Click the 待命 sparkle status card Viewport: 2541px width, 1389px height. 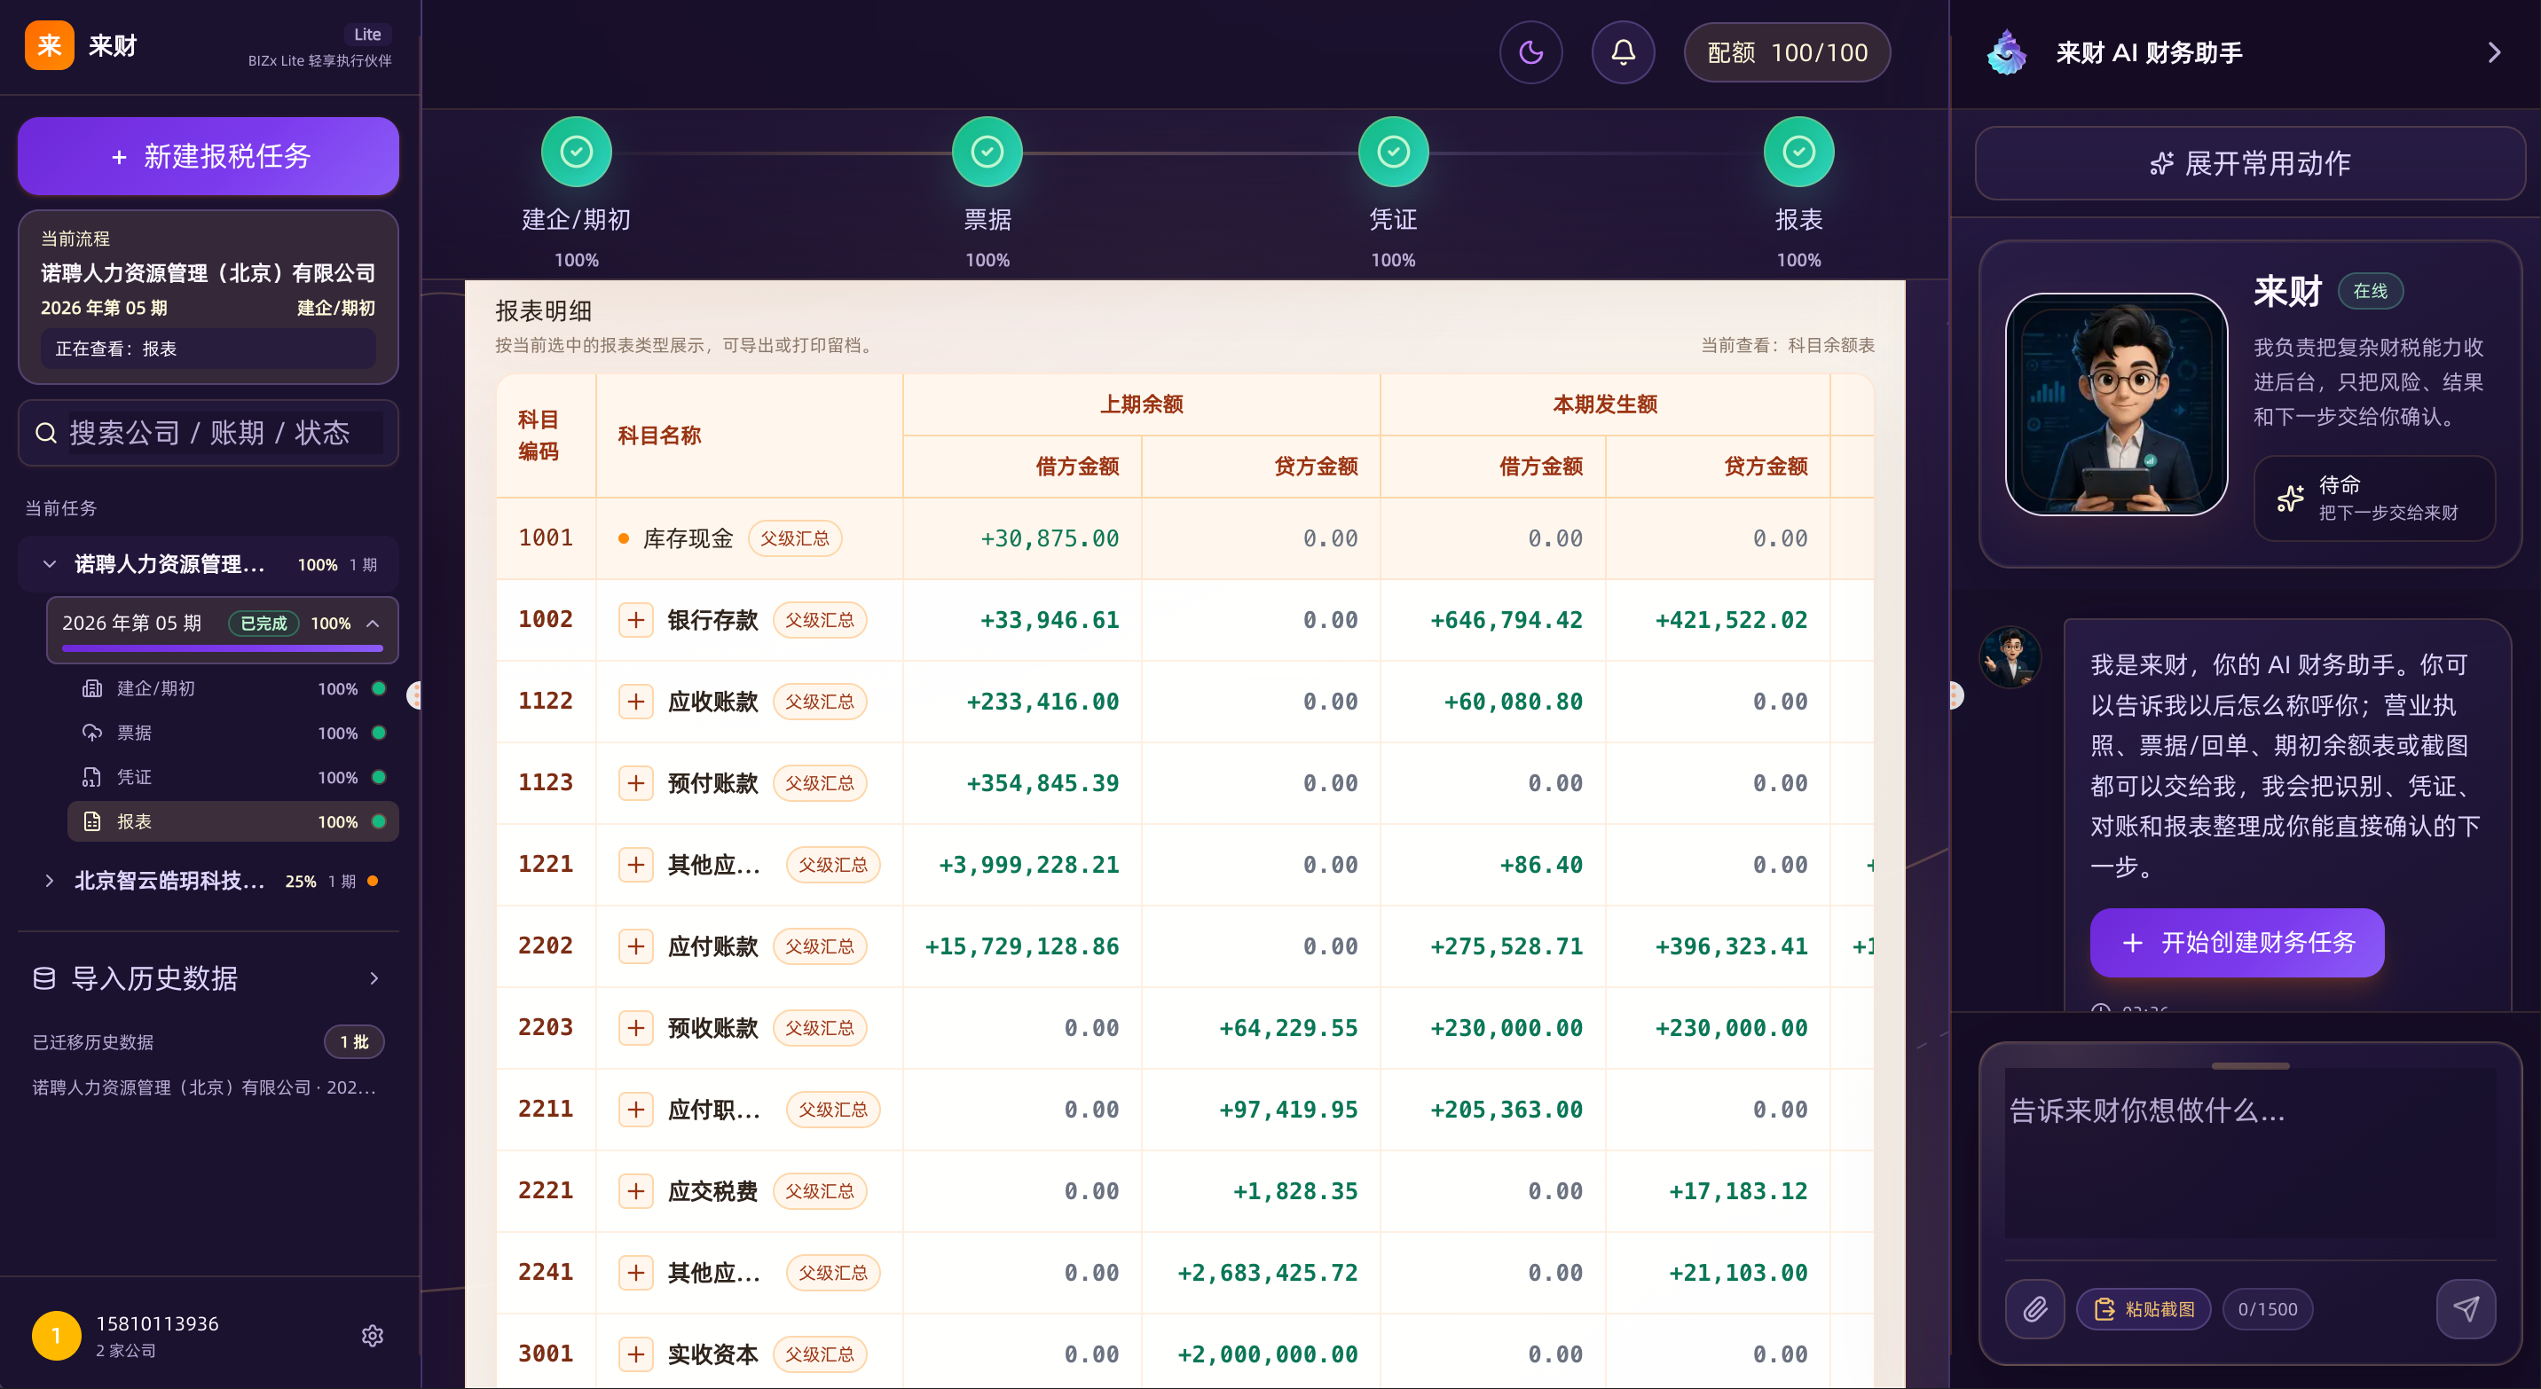coord(2374,498)
